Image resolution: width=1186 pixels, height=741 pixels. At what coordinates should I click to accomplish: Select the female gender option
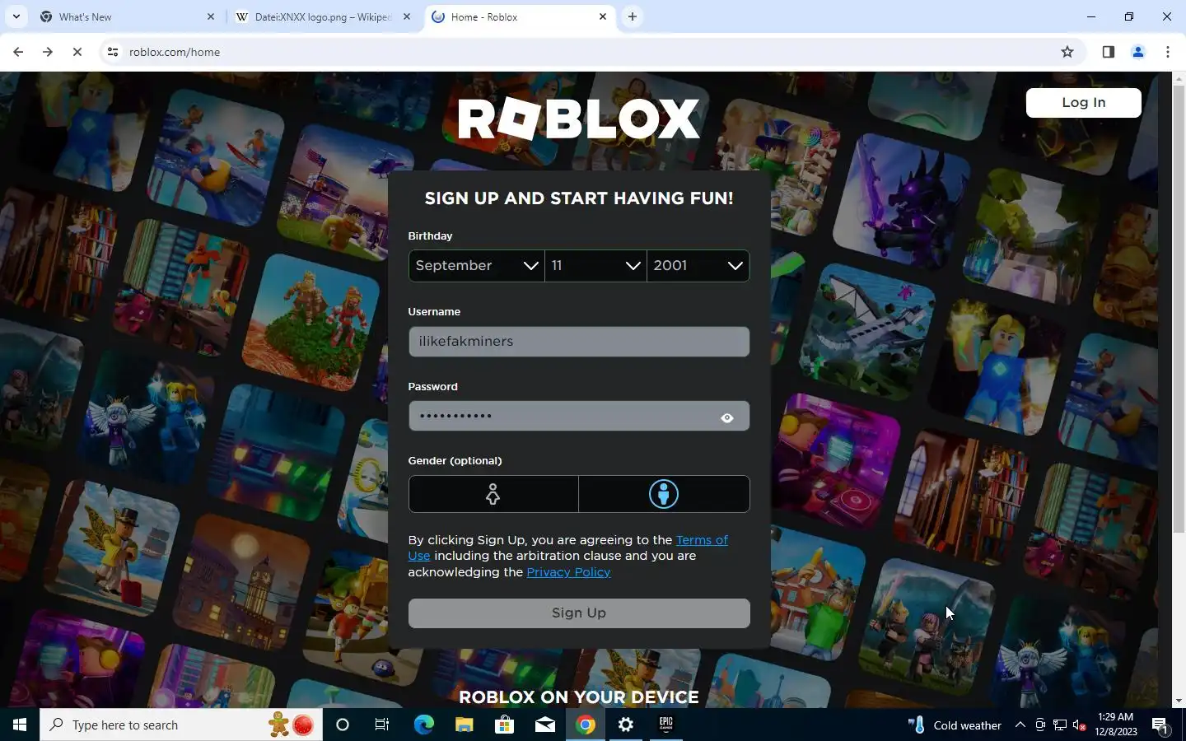coord(493,494)
